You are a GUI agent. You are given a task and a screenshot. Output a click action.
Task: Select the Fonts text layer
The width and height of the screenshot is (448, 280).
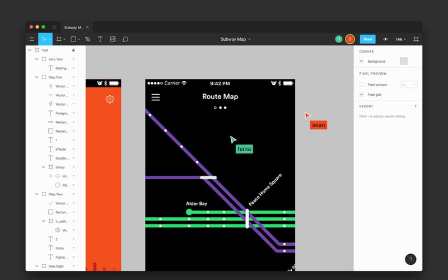[x=60, y=248]
